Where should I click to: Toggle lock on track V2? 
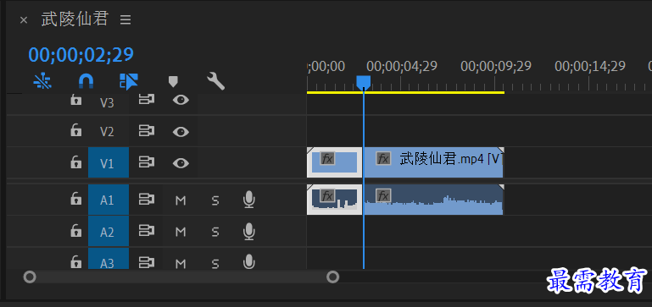point(75,131)
